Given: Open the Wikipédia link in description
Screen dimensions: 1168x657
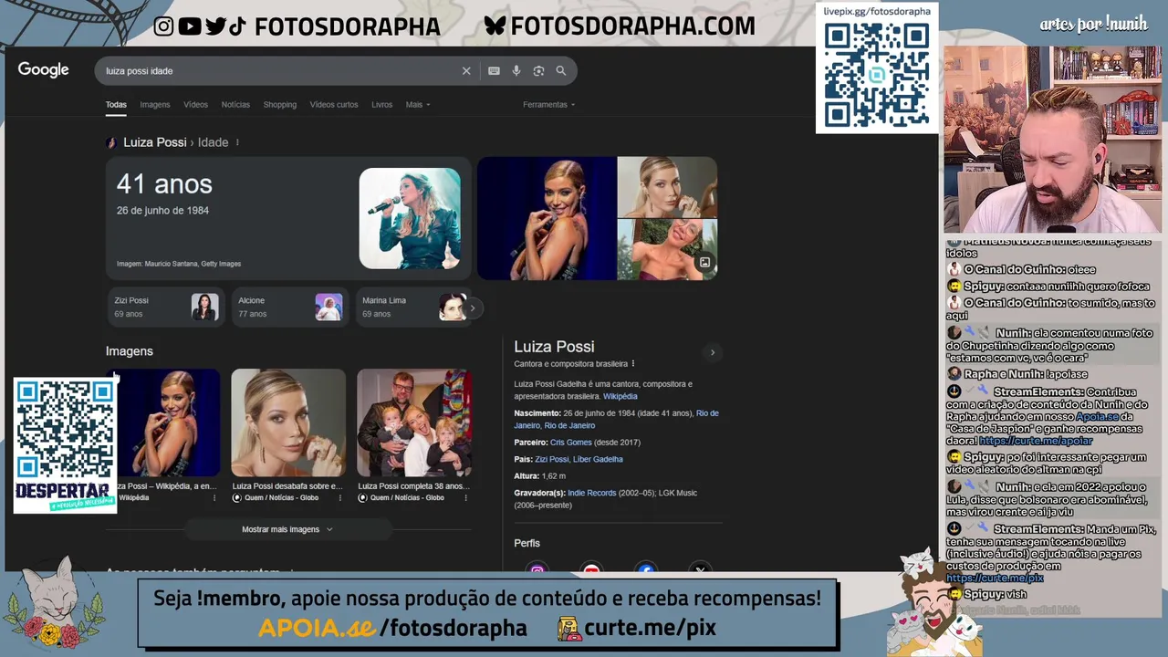Looking at the screenshot, I should [620, 397].
